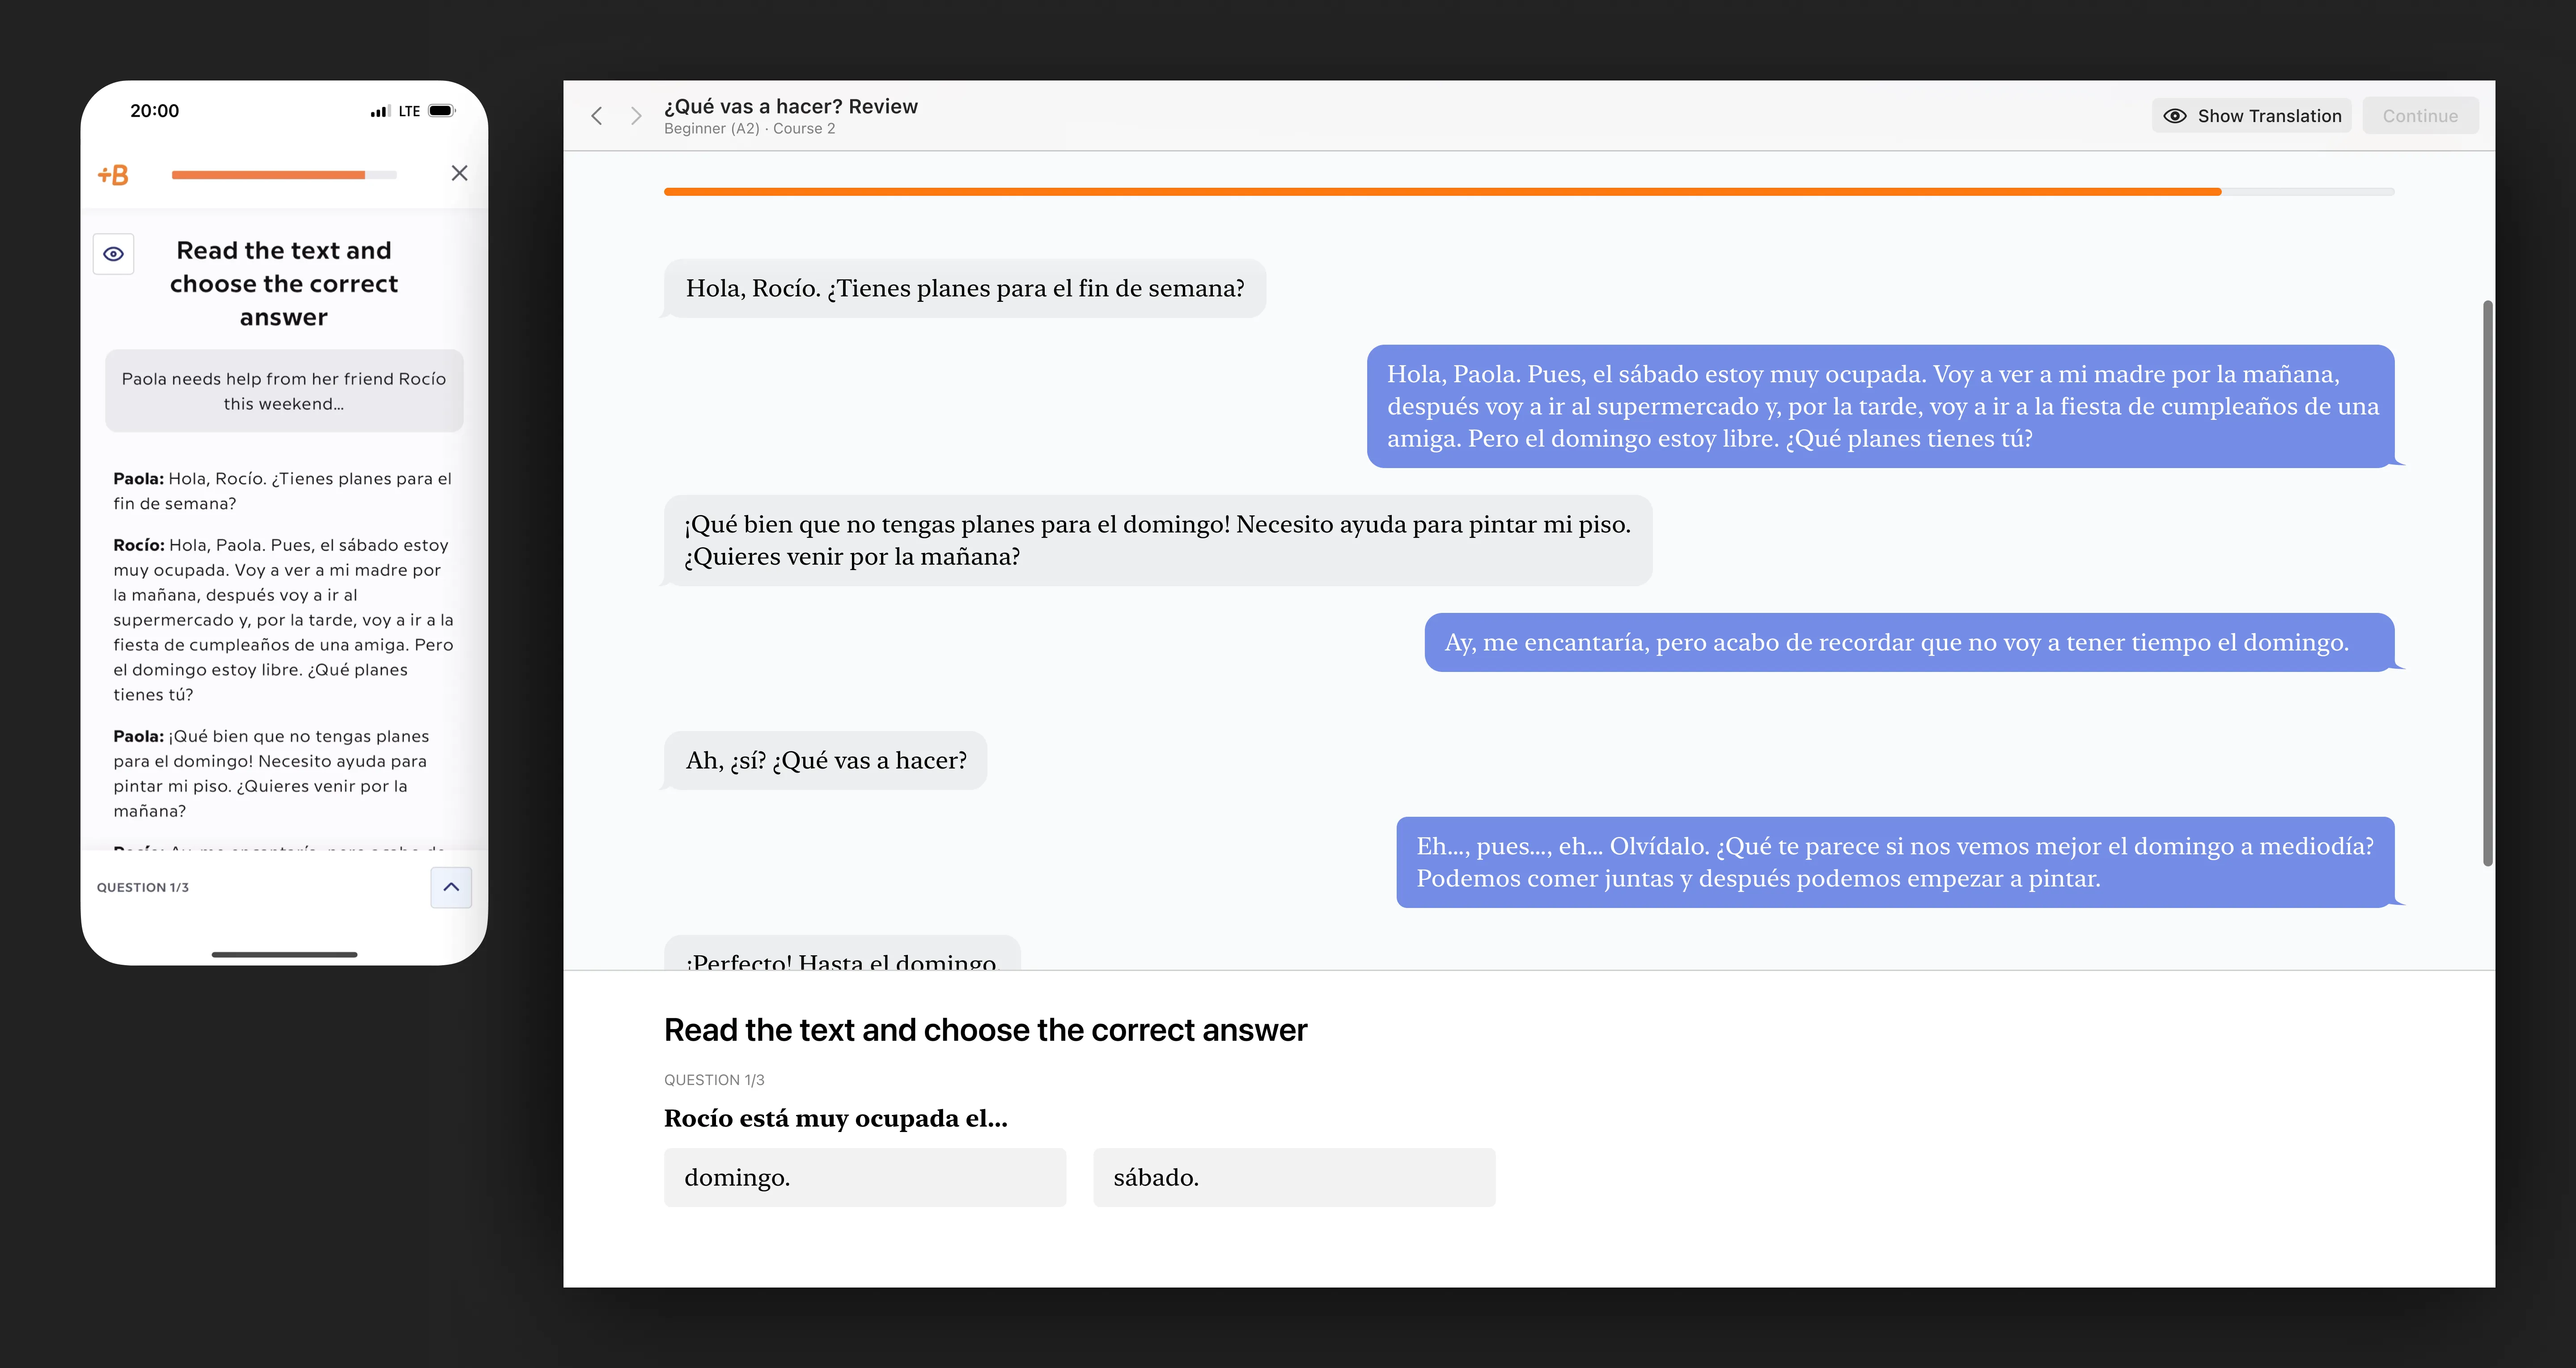The width and height of the screenshot is (2576, 1368).
Task: Click the phone battery icon
Action: pyautogui.click(x=442, y=111)
